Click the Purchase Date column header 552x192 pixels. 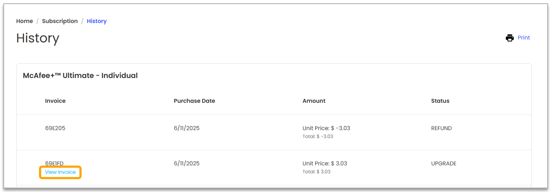194,101
